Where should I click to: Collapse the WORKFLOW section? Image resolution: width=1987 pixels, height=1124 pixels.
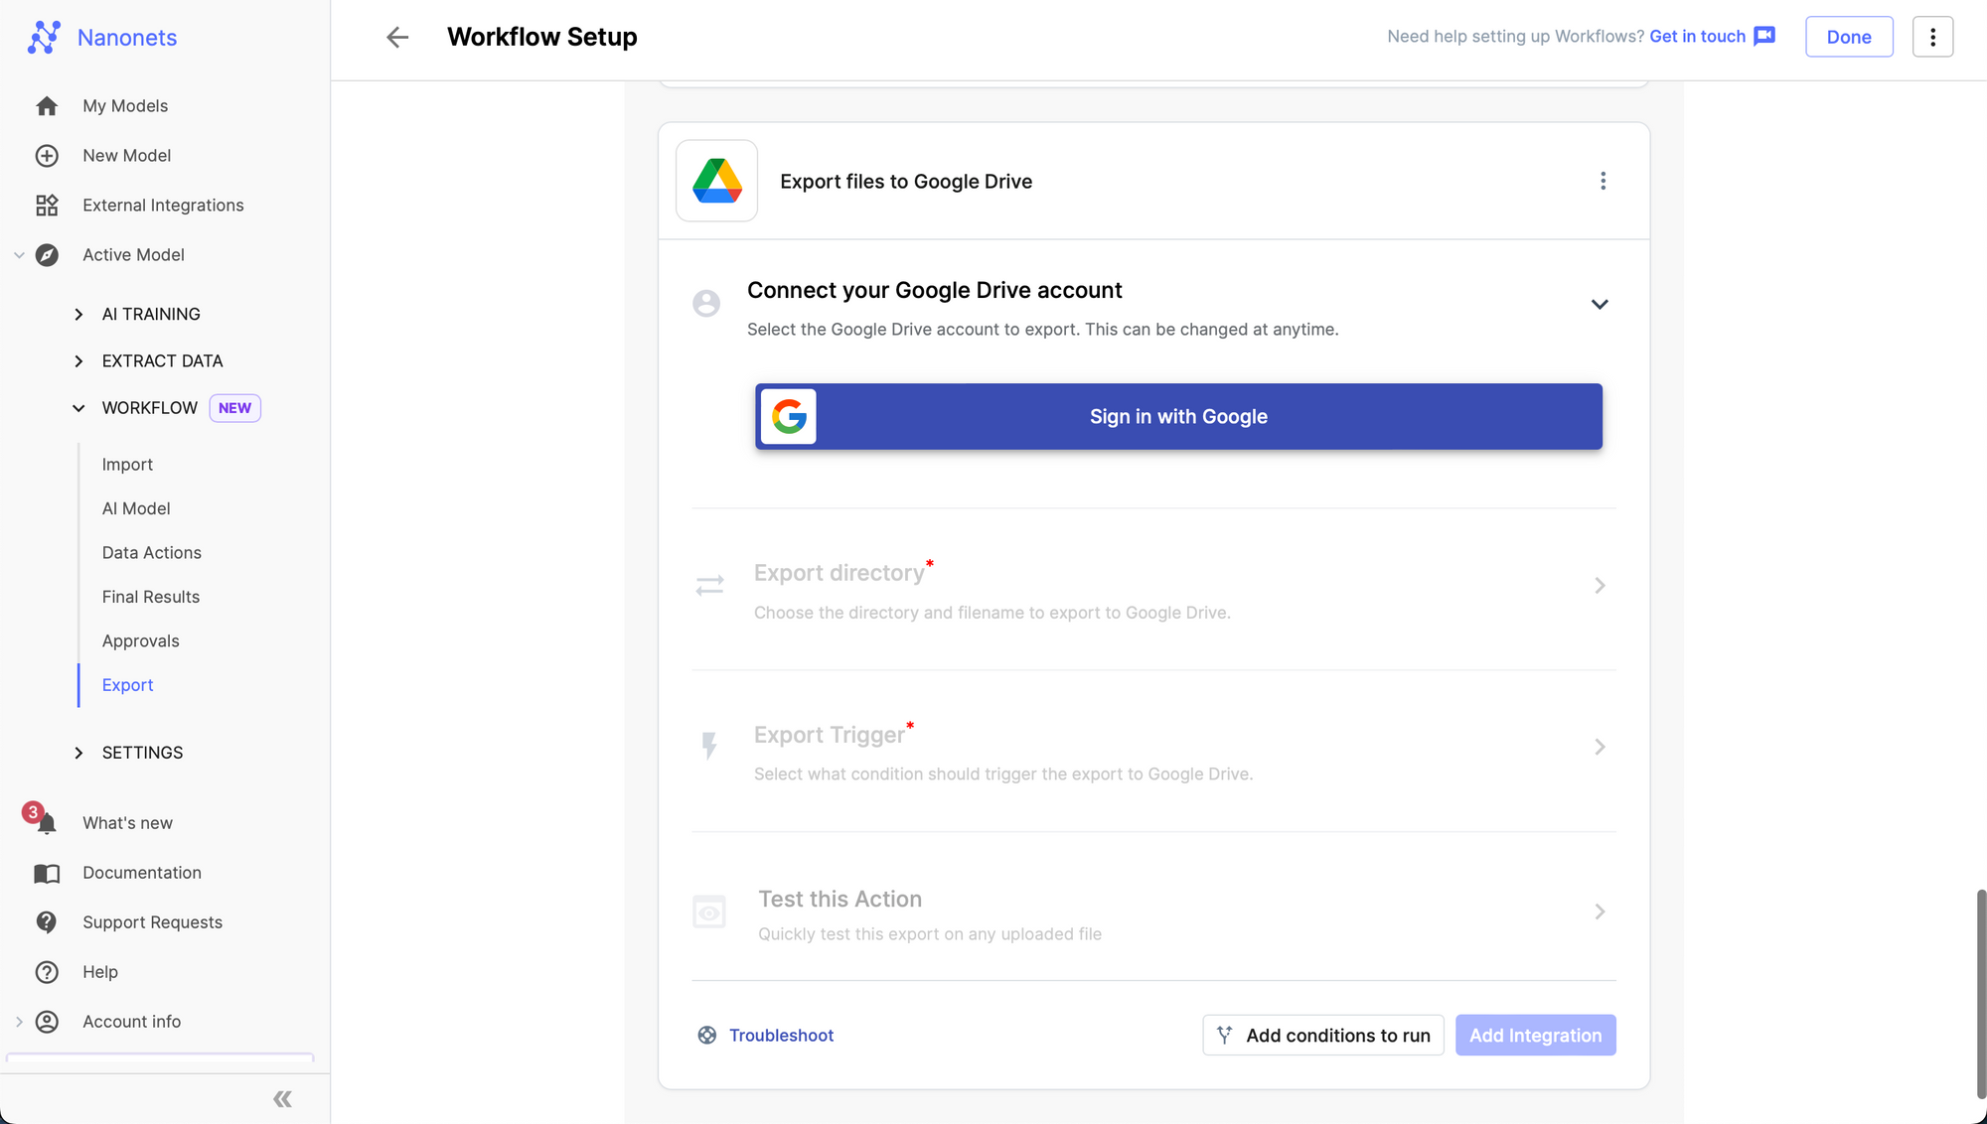[78, 408]
